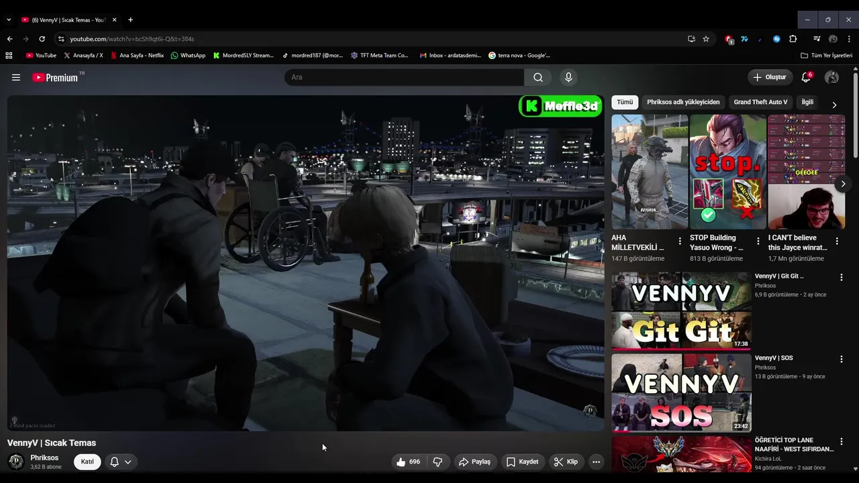Viewport: 859px width, 483px height.
Task: Open the Phriksos channel name link
Action: tap(44, 458)
